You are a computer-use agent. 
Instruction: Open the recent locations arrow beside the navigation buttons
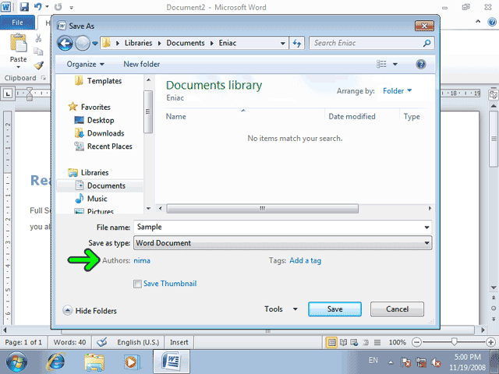point(95,44)
